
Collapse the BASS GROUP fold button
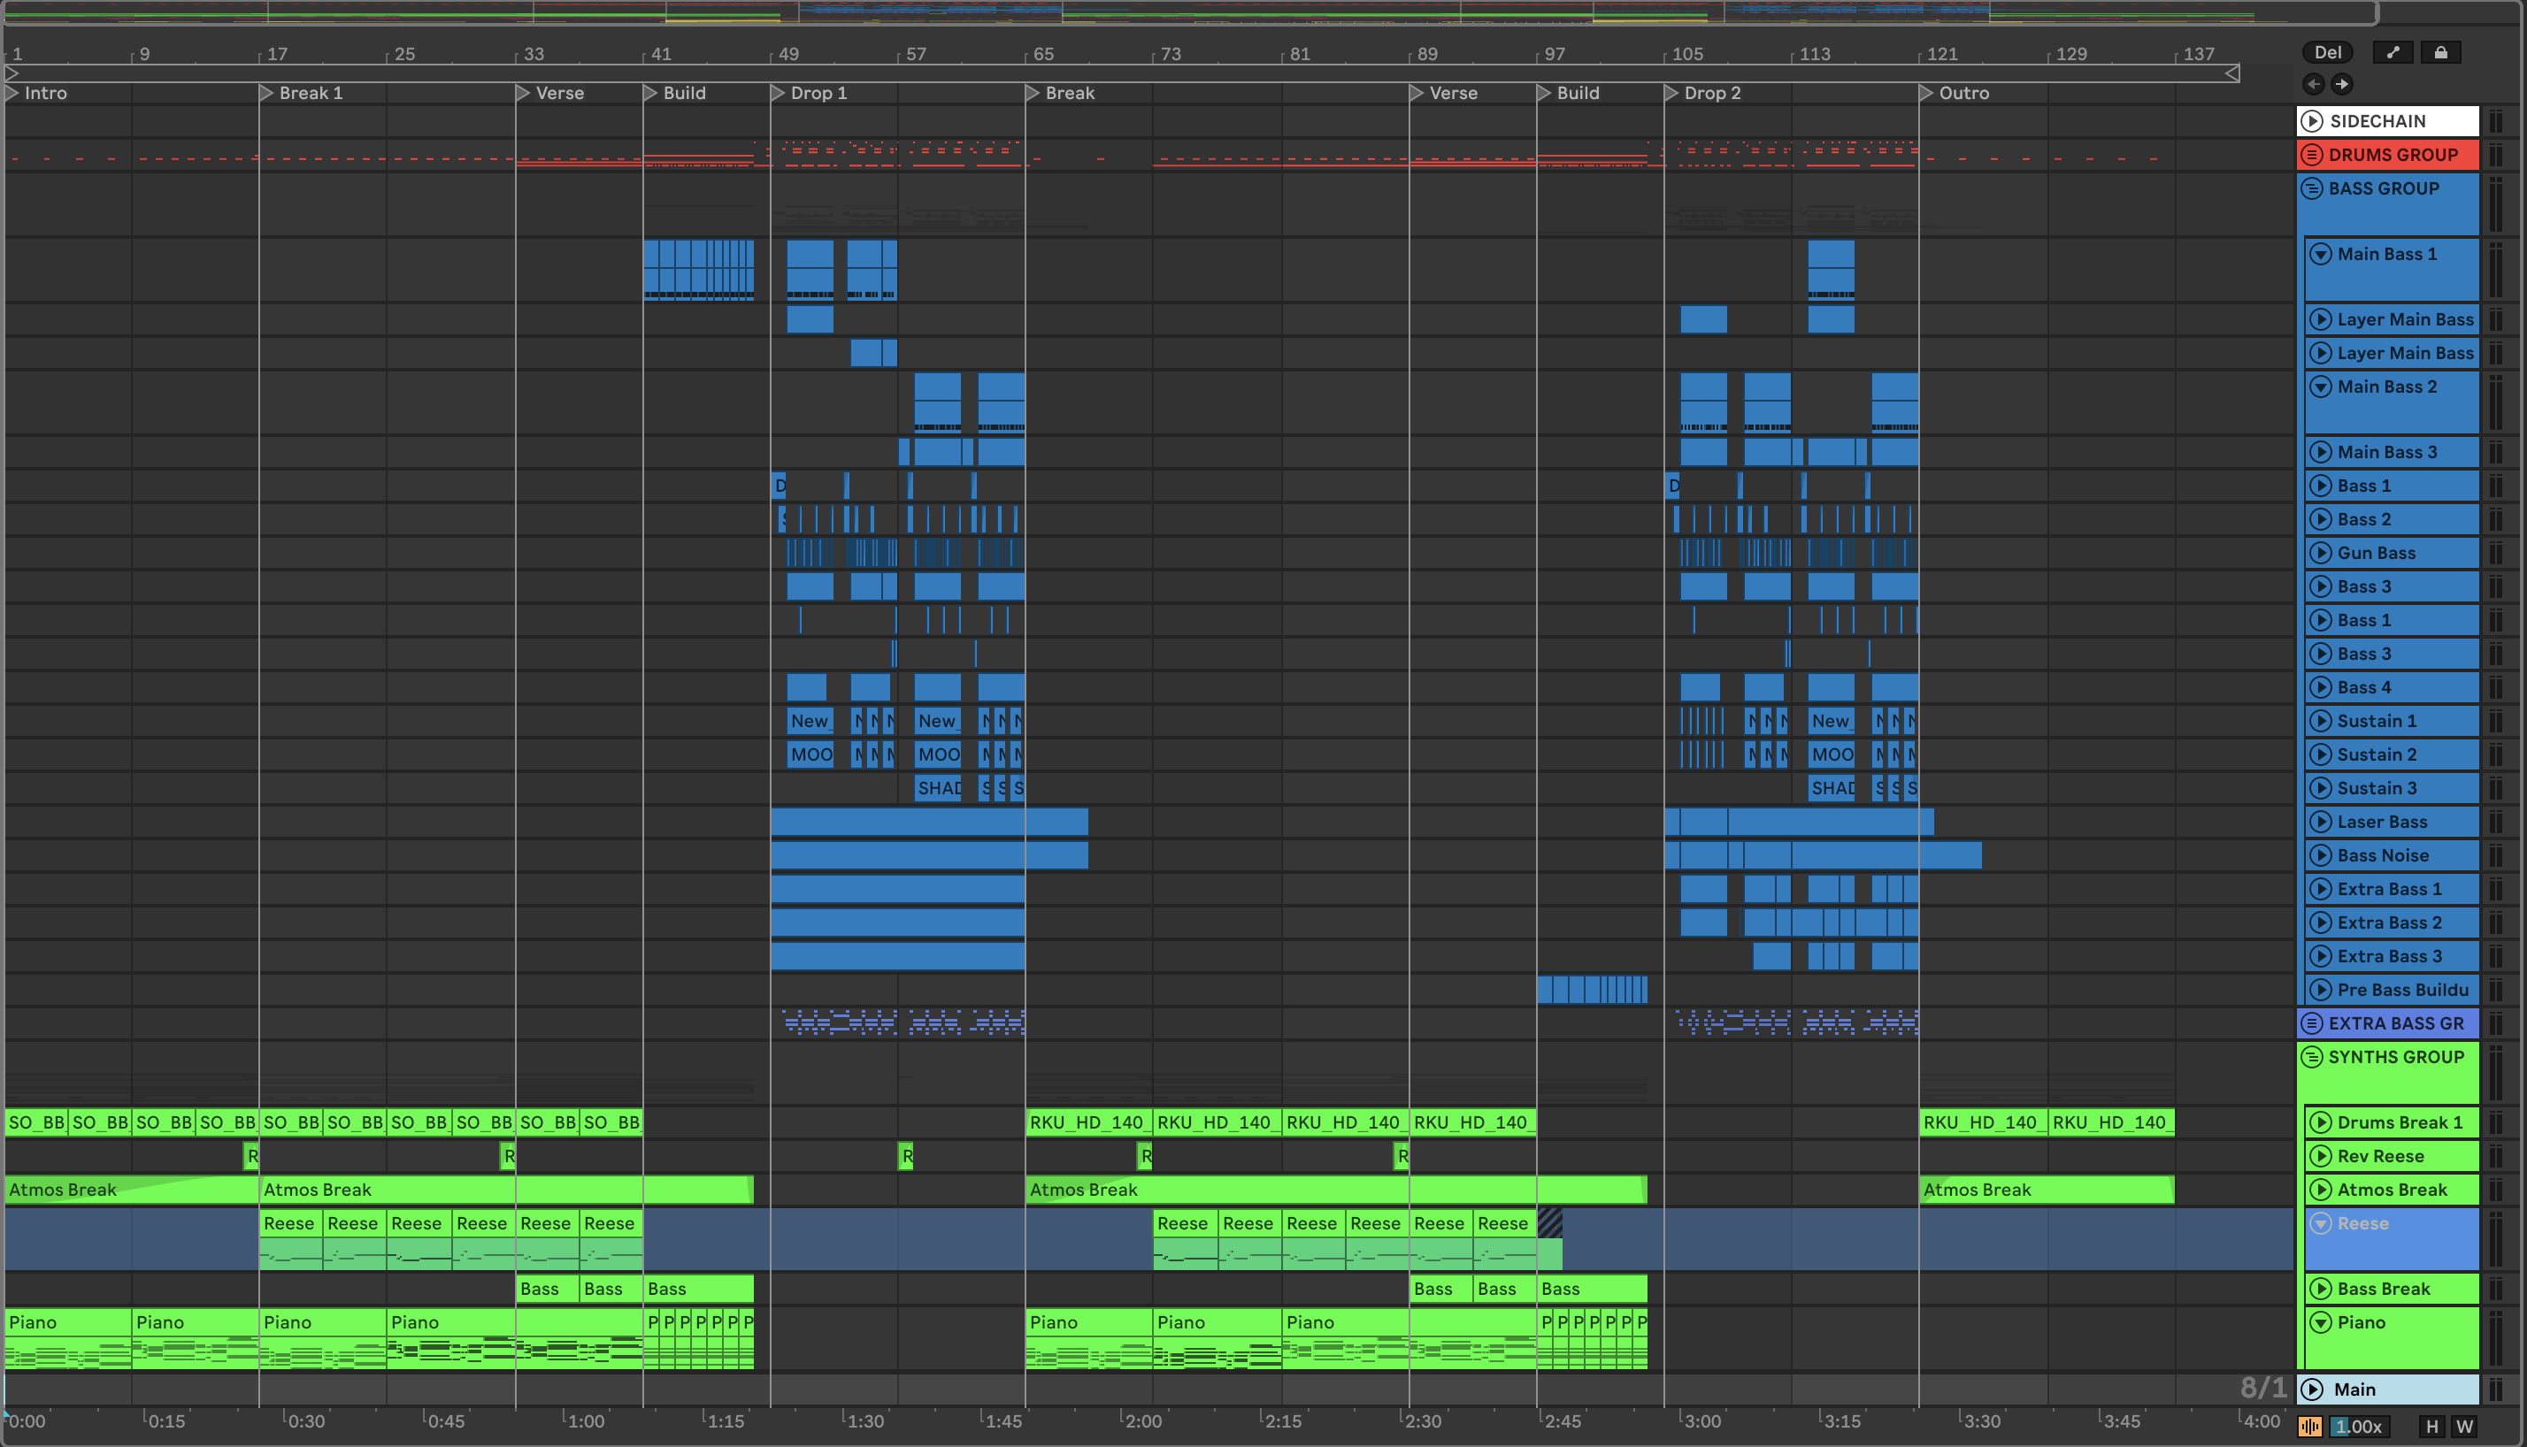(2312, 188)
